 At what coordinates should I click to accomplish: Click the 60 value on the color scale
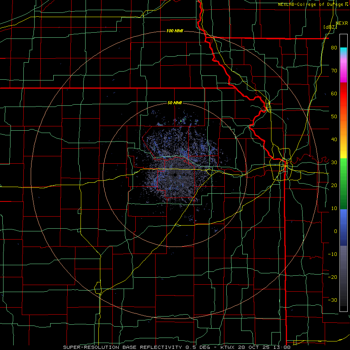tap(334, 93)
